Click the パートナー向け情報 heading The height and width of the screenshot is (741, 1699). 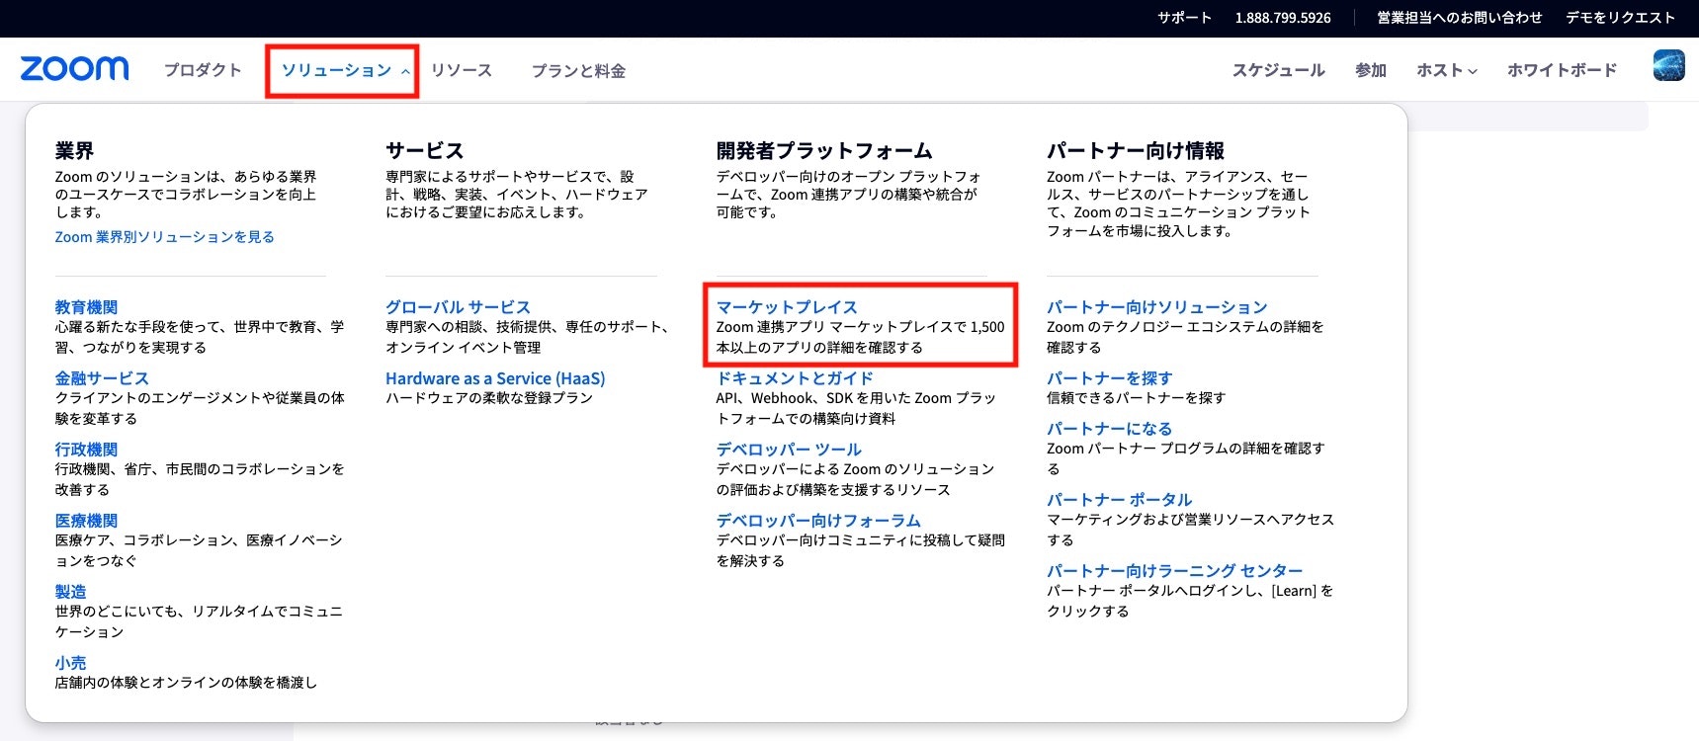[1136, 150]
